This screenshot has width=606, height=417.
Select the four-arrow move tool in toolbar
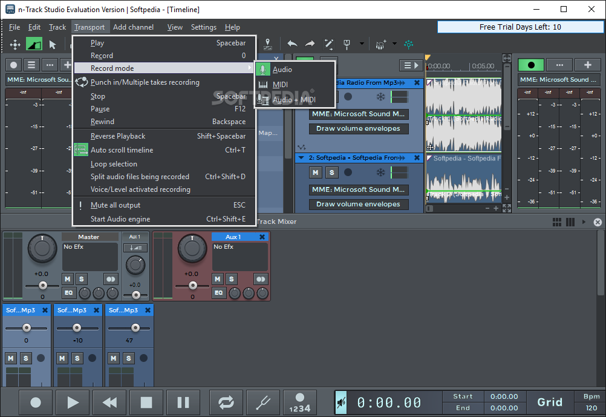point(15,45)
